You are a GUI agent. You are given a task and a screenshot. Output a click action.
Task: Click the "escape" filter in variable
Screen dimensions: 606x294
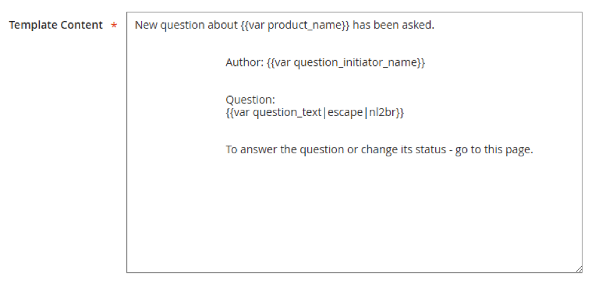[x=343, y=112]
